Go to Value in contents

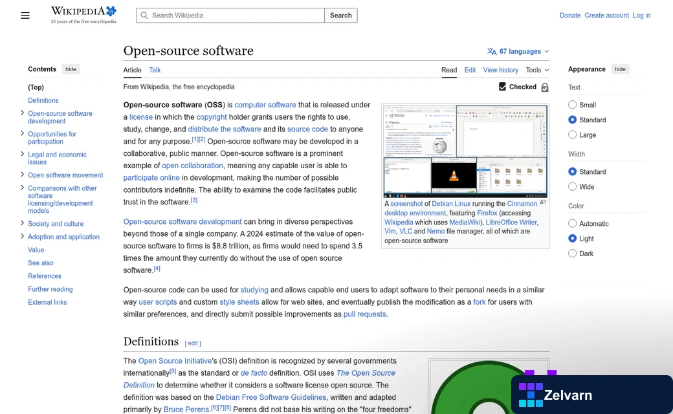[36, 250]
